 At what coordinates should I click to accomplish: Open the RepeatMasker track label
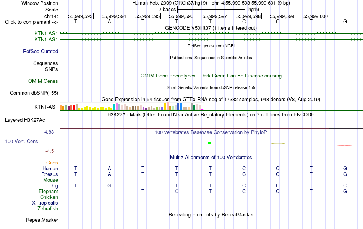pos(42,220)
